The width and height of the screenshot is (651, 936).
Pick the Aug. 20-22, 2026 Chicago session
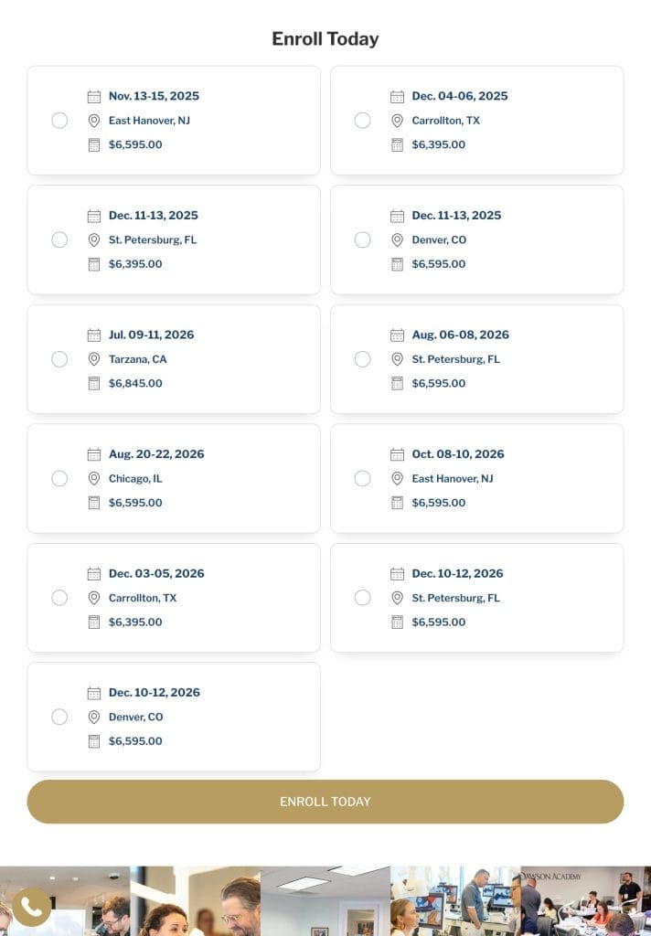(x=59, y=478)
